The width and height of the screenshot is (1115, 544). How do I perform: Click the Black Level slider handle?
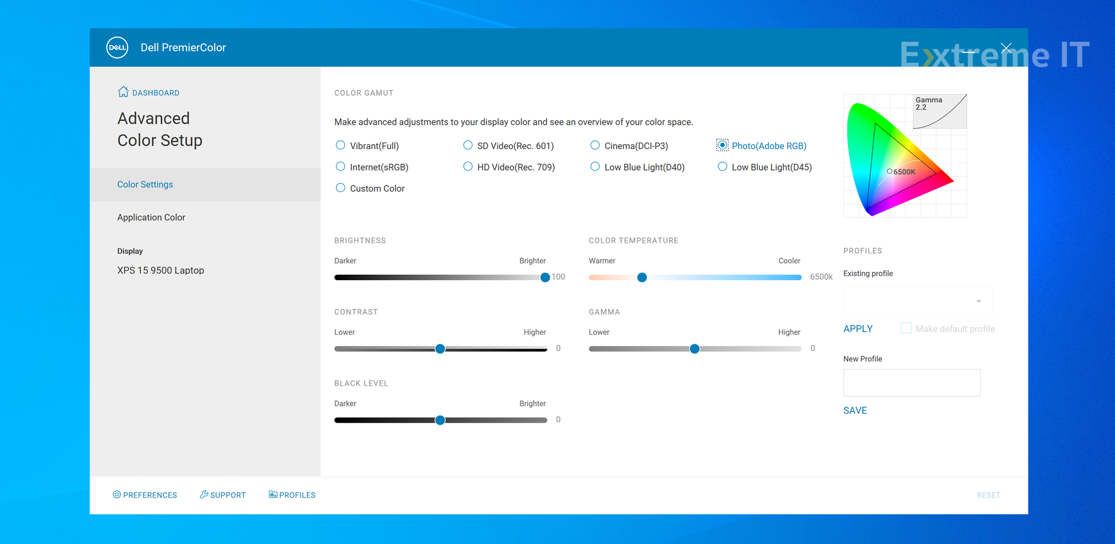click(440, 420)
